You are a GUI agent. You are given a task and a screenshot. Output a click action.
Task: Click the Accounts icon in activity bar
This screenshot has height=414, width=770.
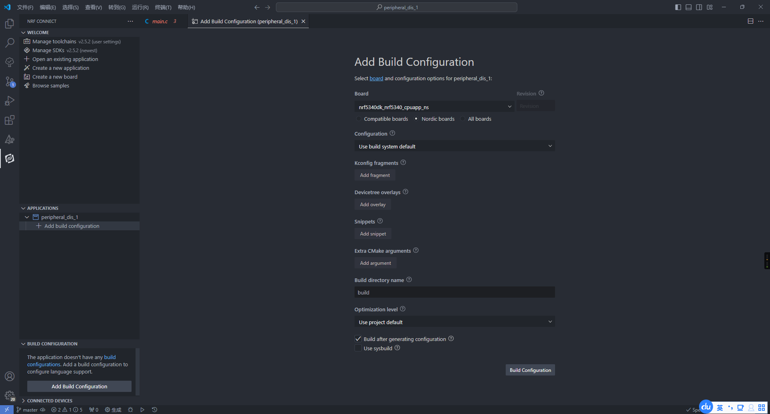(10, 376)
